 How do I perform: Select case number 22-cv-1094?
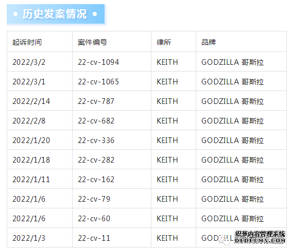pos(98,62)
